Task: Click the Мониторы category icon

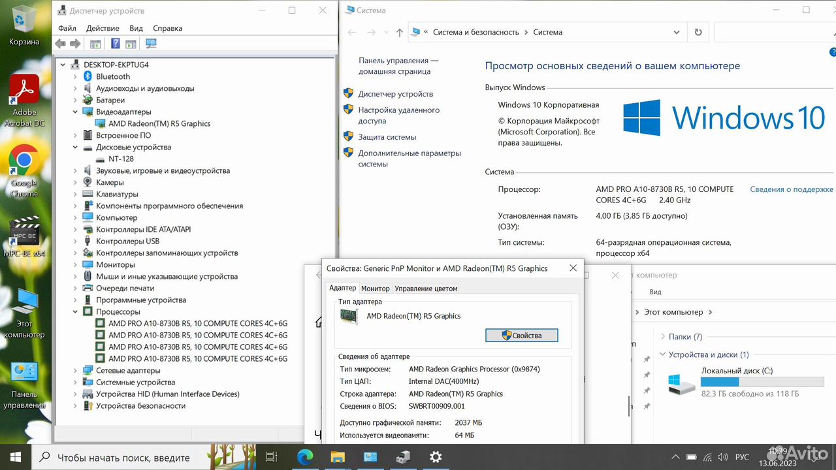Action: pyautogui.click(x=88, y=264)
